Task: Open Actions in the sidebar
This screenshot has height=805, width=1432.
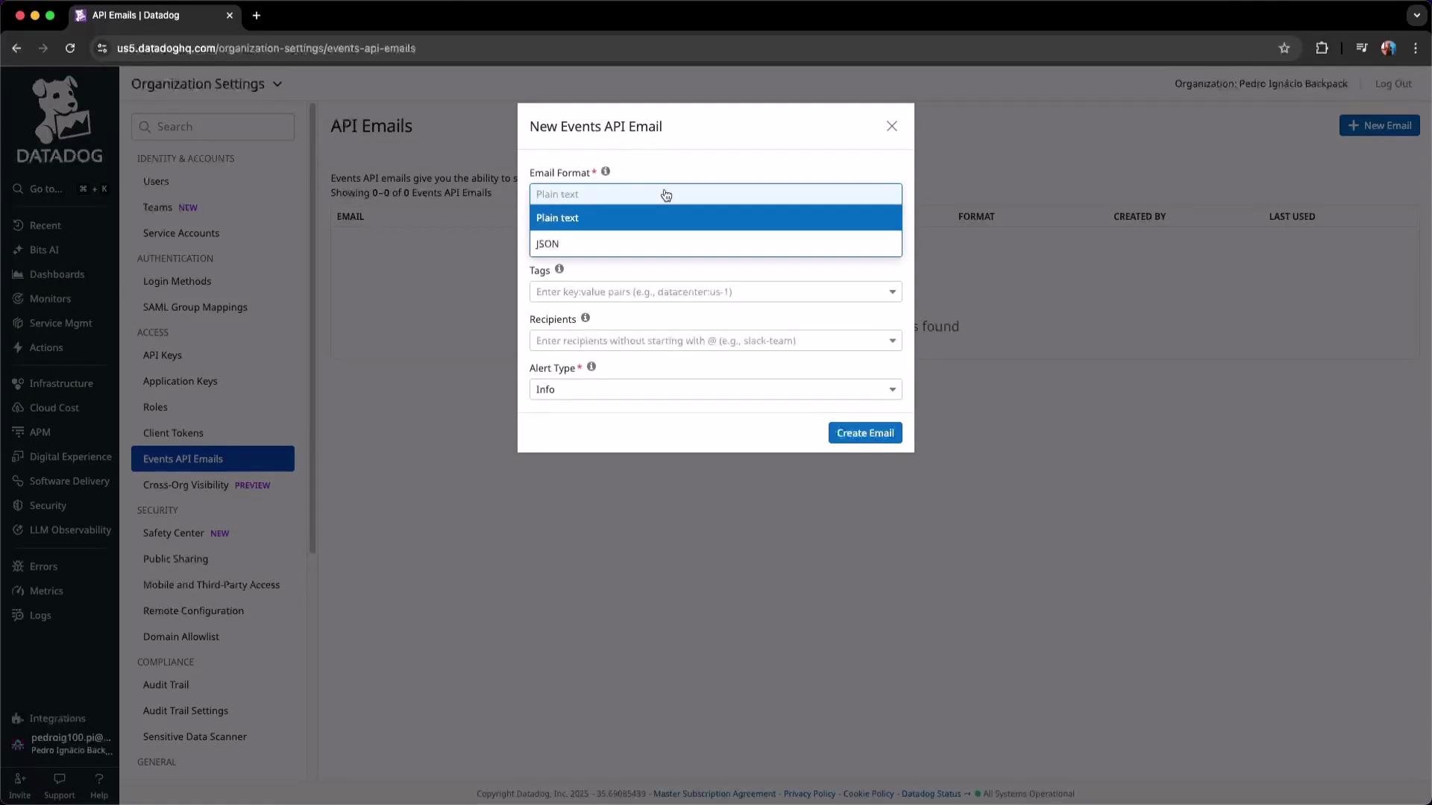Action: (46, 347)
